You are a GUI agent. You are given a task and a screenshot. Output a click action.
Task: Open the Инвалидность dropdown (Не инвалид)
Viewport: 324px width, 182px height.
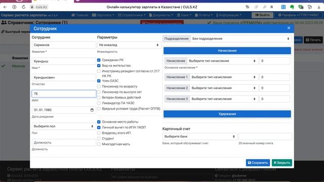point(129,45)
